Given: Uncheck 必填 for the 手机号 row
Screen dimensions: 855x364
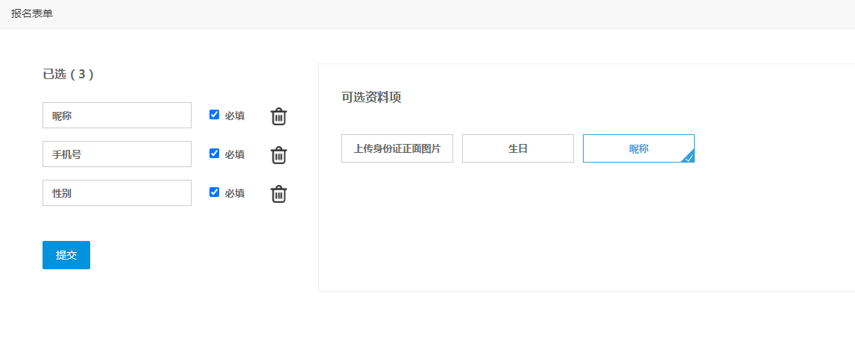Looking at the screenshot, I should pyautogui.click(x=214, y=154).
